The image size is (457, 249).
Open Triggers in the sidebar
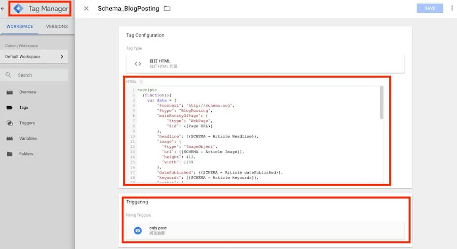(x=27, y=123)
